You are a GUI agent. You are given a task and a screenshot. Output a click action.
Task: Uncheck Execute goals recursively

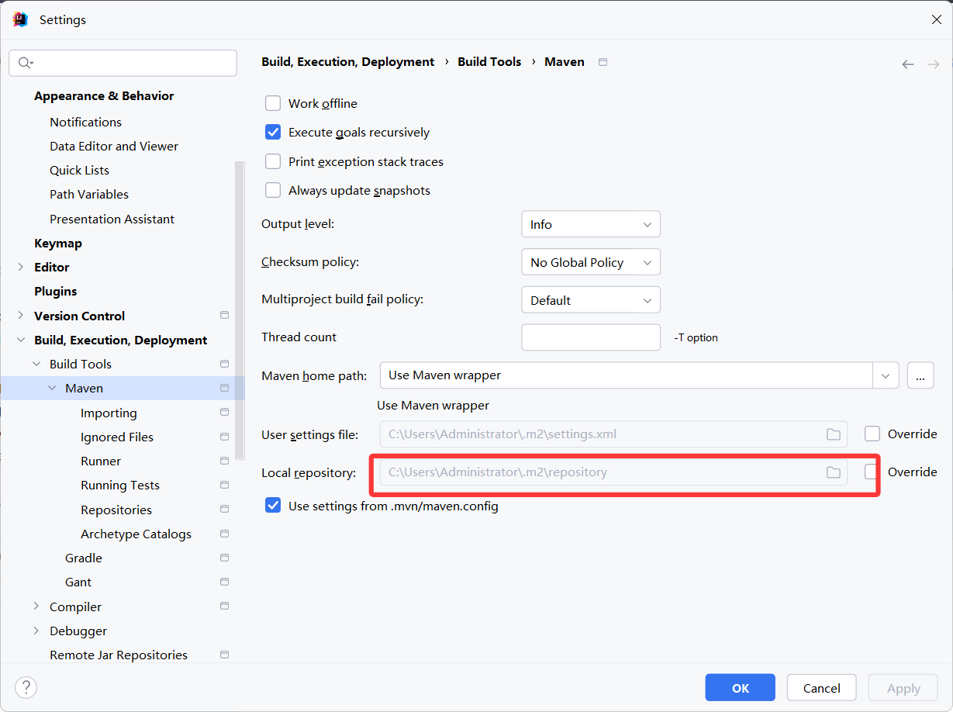pos(273,132)
